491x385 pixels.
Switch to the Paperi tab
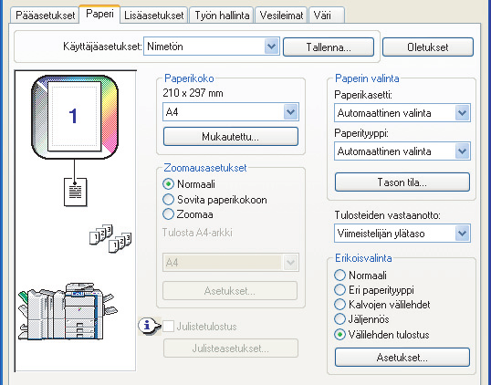coord(99,14)
